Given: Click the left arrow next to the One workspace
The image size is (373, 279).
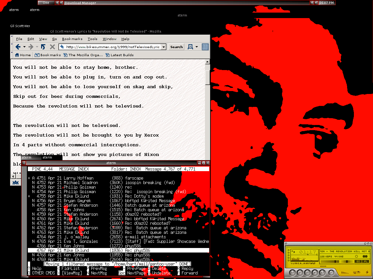Looking at the screenshot, I should [57, 3].
